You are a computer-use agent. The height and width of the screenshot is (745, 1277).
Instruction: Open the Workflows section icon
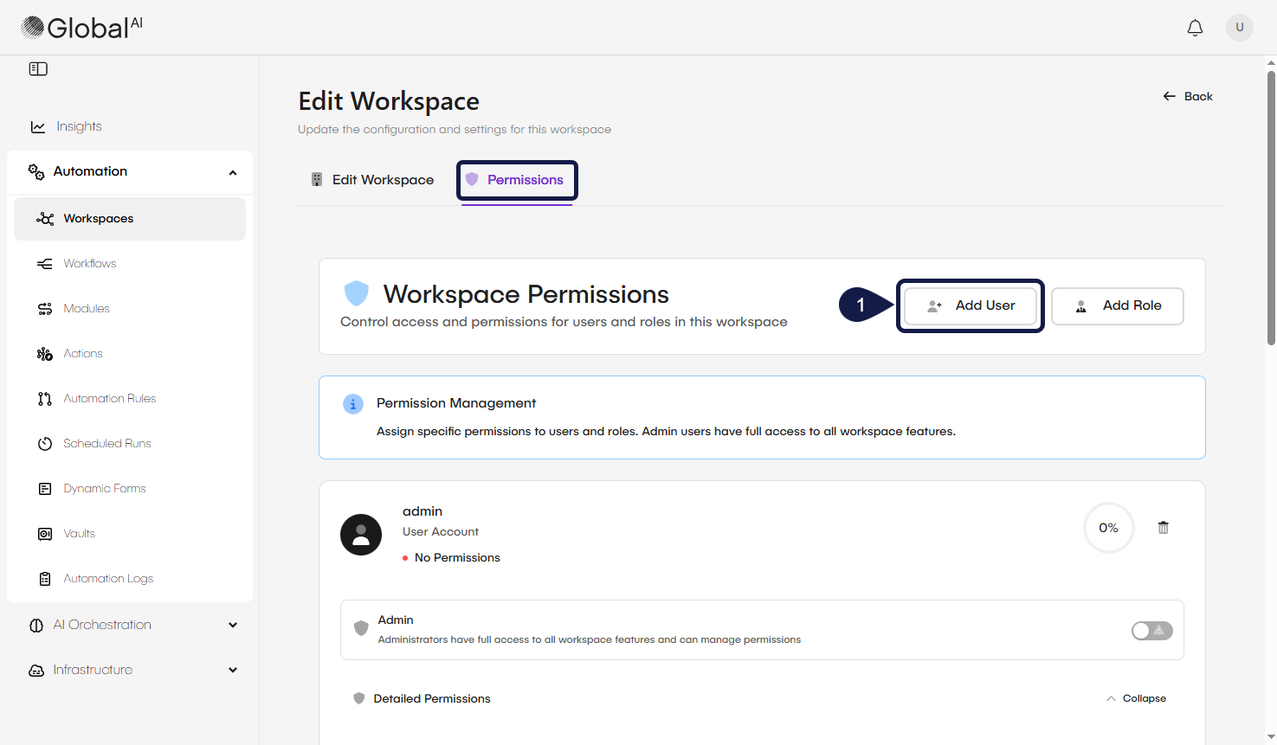tap(45, 263)
